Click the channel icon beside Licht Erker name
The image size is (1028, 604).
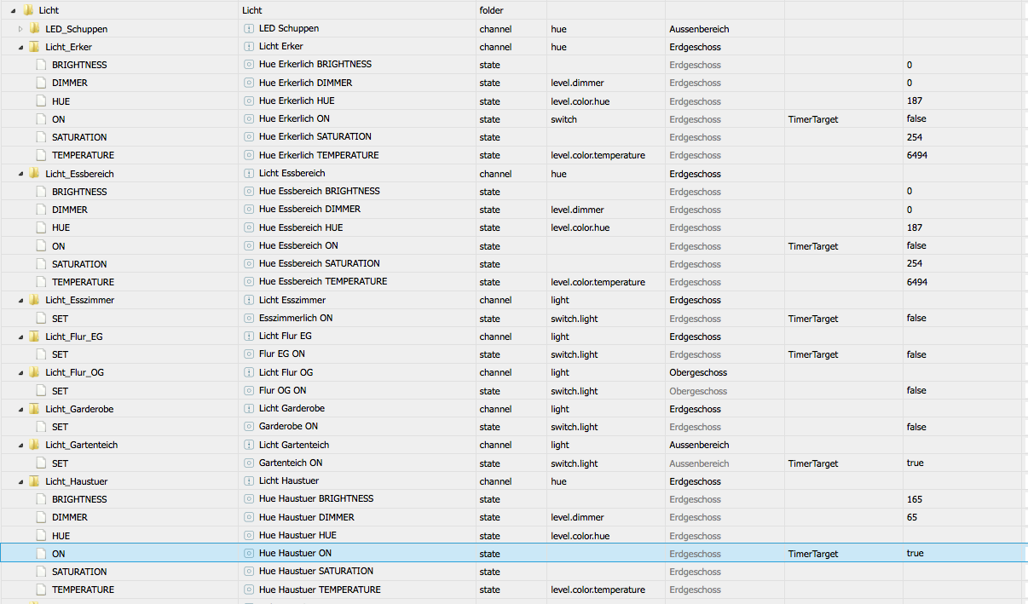click(x=250, y=47)
